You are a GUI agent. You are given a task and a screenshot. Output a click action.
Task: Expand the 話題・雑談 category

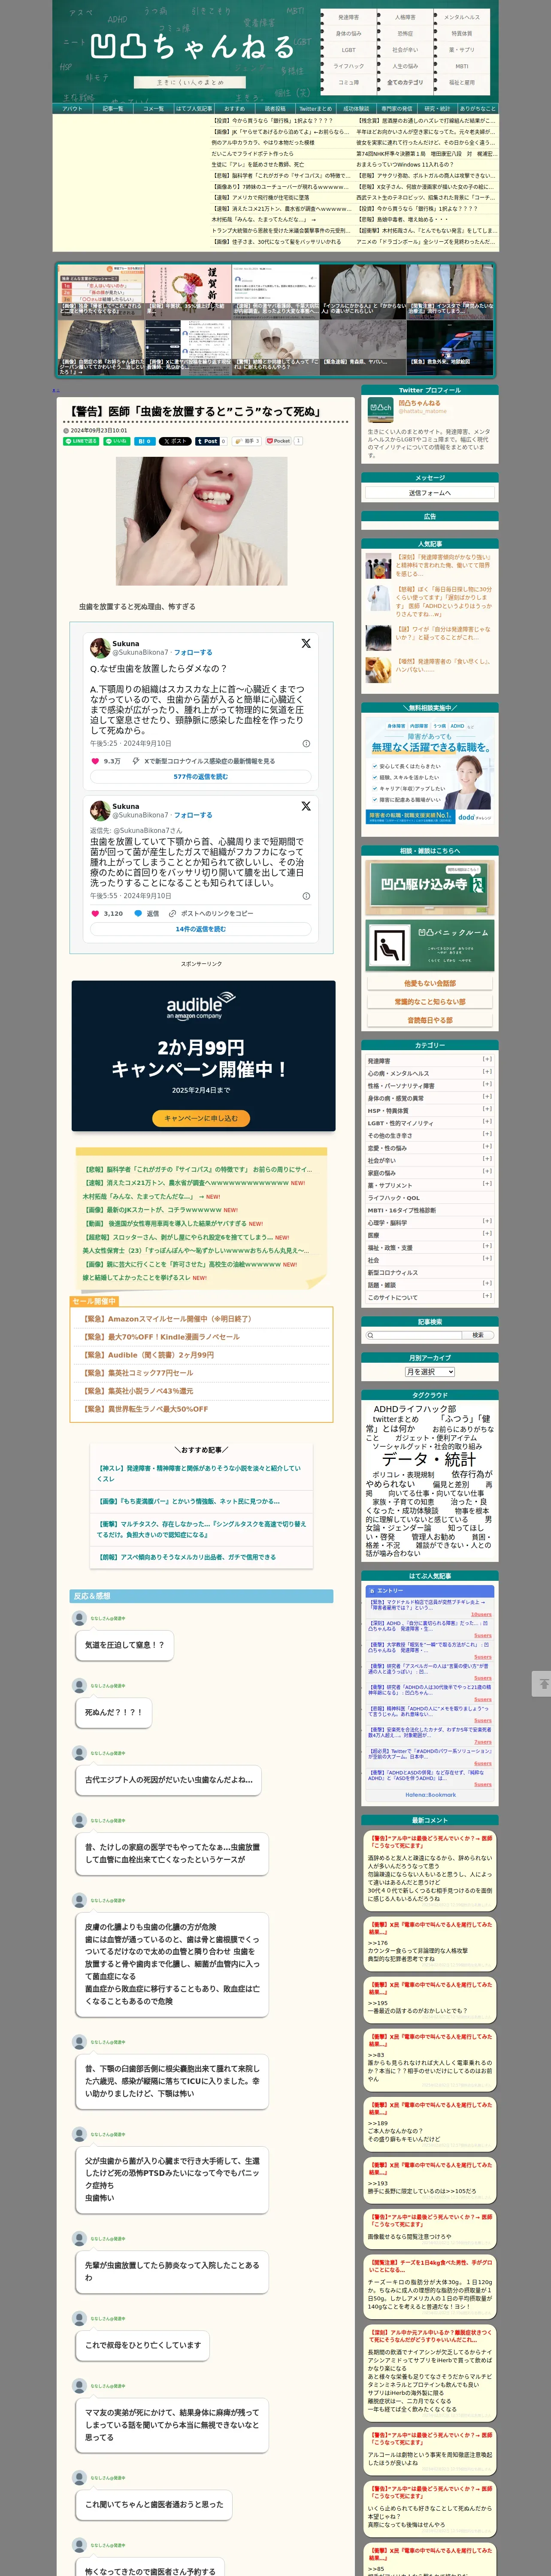click(487, 1283)
